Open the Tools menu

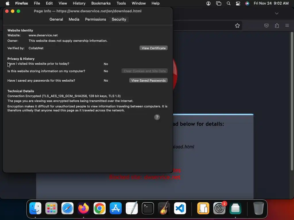pos(121,3)
